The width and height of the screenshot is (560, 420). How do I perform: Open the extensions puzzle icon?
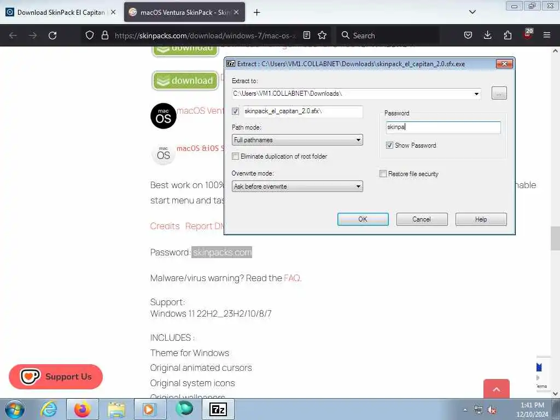(507, 35)
